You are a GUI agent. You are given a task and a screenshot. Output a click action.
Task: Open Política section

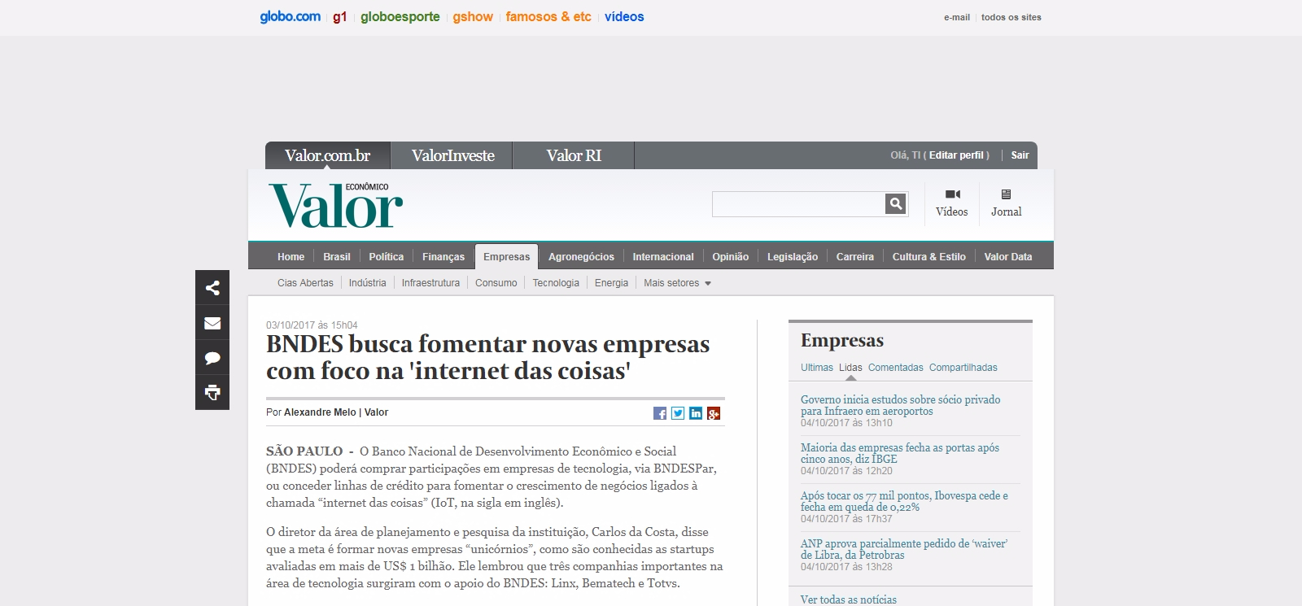[386, 257]
